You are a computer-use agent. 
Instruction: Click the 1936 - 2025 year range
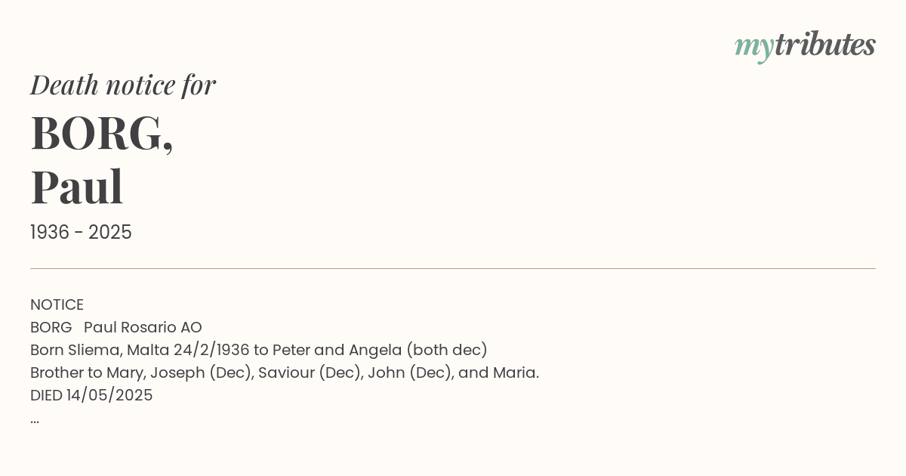(x=81, y=233)
